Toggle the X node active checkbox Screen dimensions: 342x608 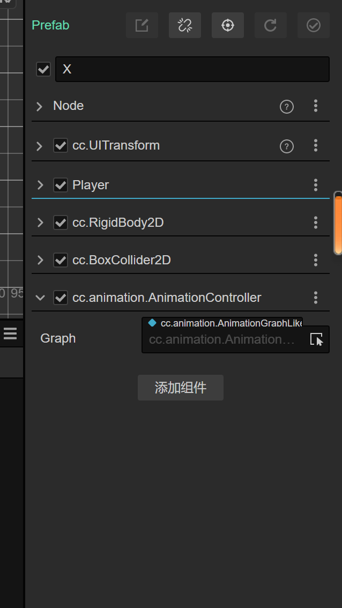(x=43, y=69)
